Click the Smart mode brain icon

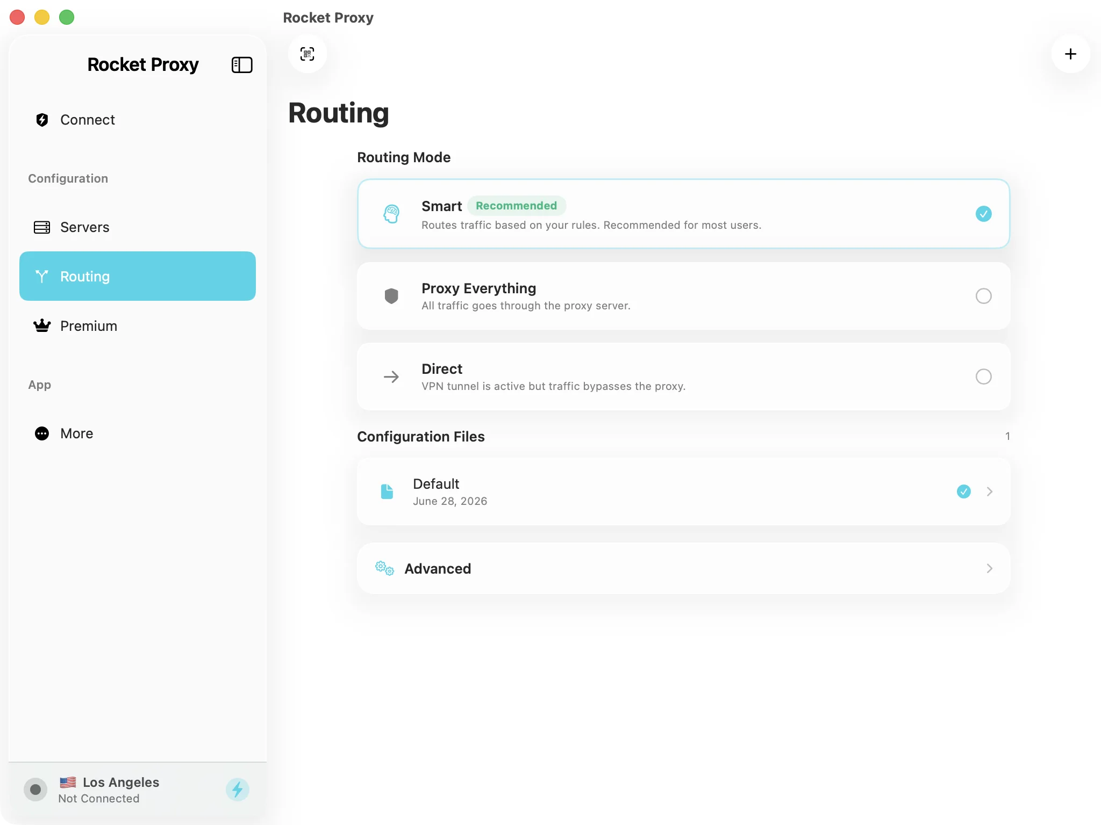391,214
